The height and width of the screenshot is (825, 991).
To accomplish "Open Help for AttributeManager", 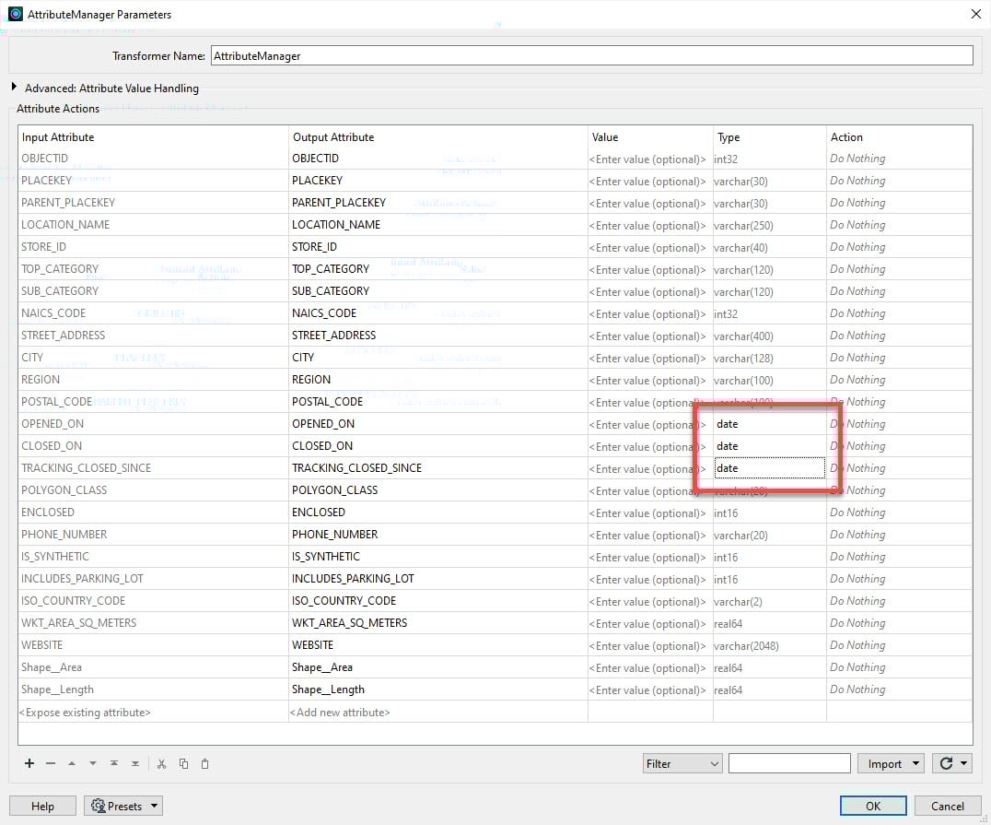I will pos(42,806).
